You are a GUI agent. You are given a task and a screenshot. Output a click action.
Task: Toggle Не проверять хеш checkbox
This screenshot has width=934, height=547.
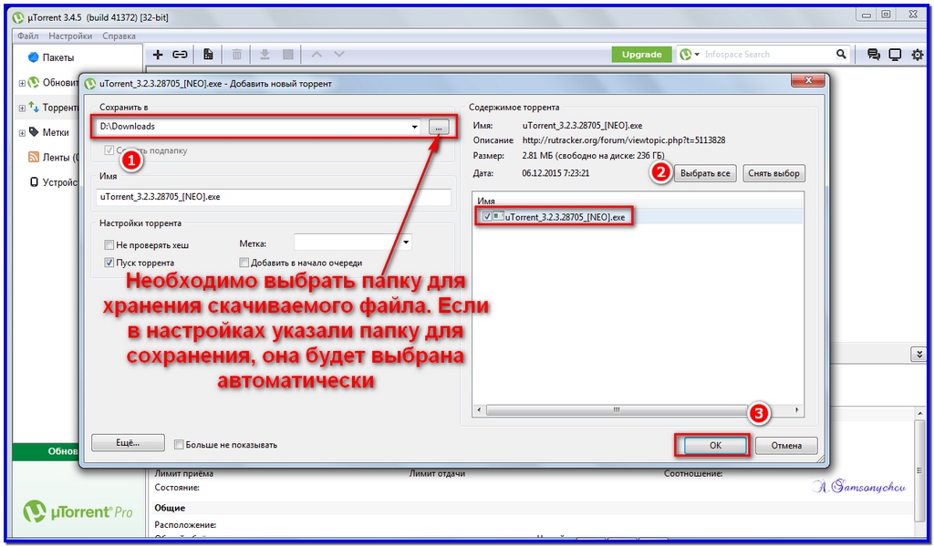coord(109,244)
